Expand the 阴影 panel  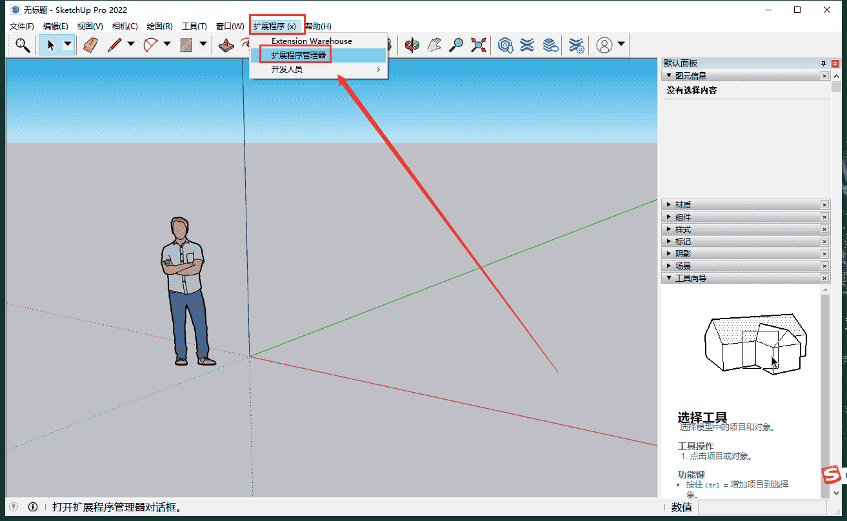[x=669, y=254]
